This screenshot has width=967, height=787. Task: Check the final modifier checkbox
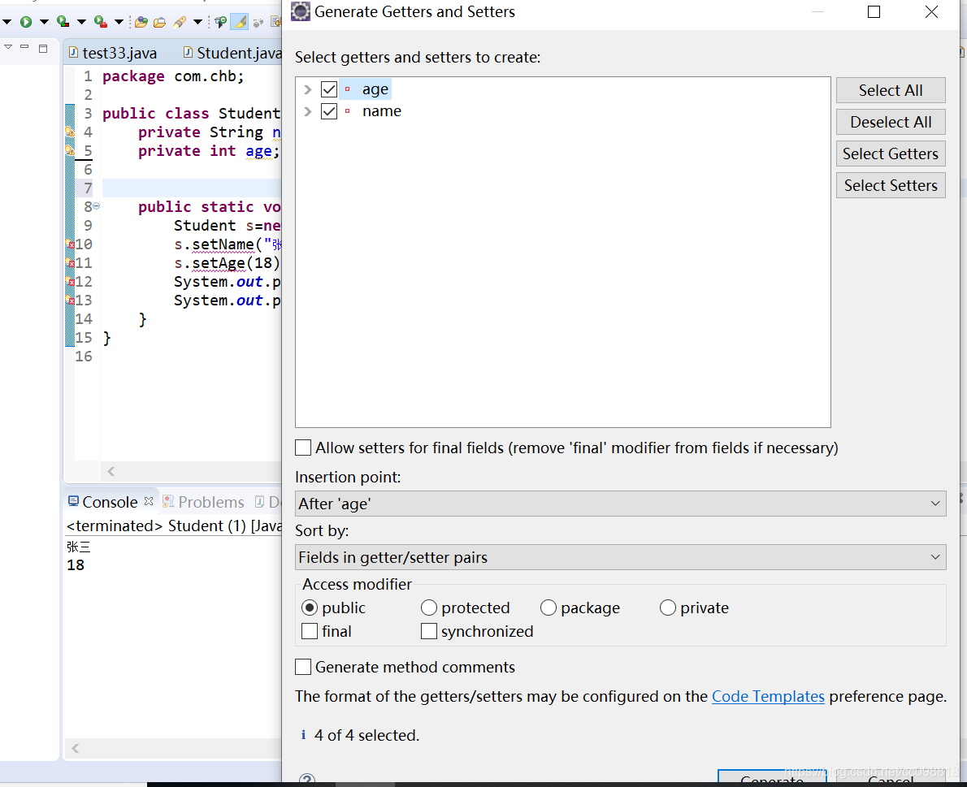pos(310,631)
